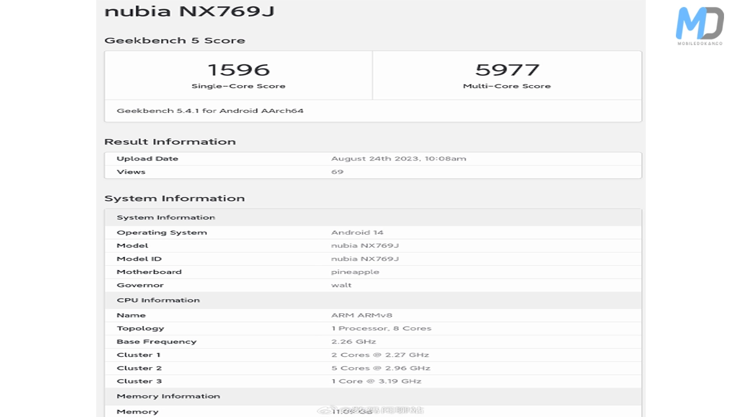Select Cluster 3 value 1 Core @ 3.19 GHz
The image size is (742, 417).
click(376, 381)
